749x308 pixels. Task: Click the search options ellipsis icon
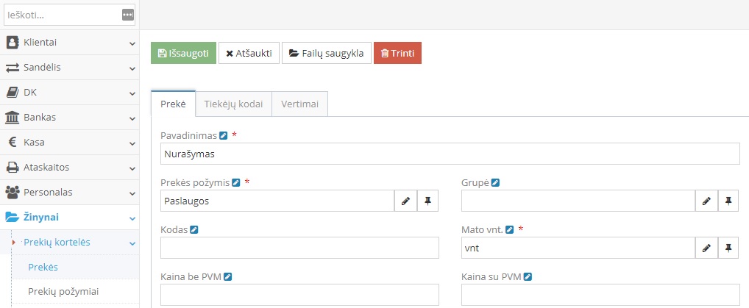click(128, 15)
